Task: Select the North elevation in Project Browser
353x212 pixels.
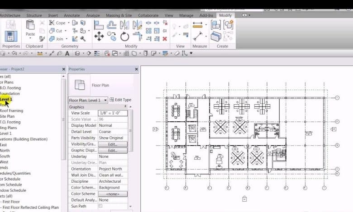Action: (x=5, y=151)
